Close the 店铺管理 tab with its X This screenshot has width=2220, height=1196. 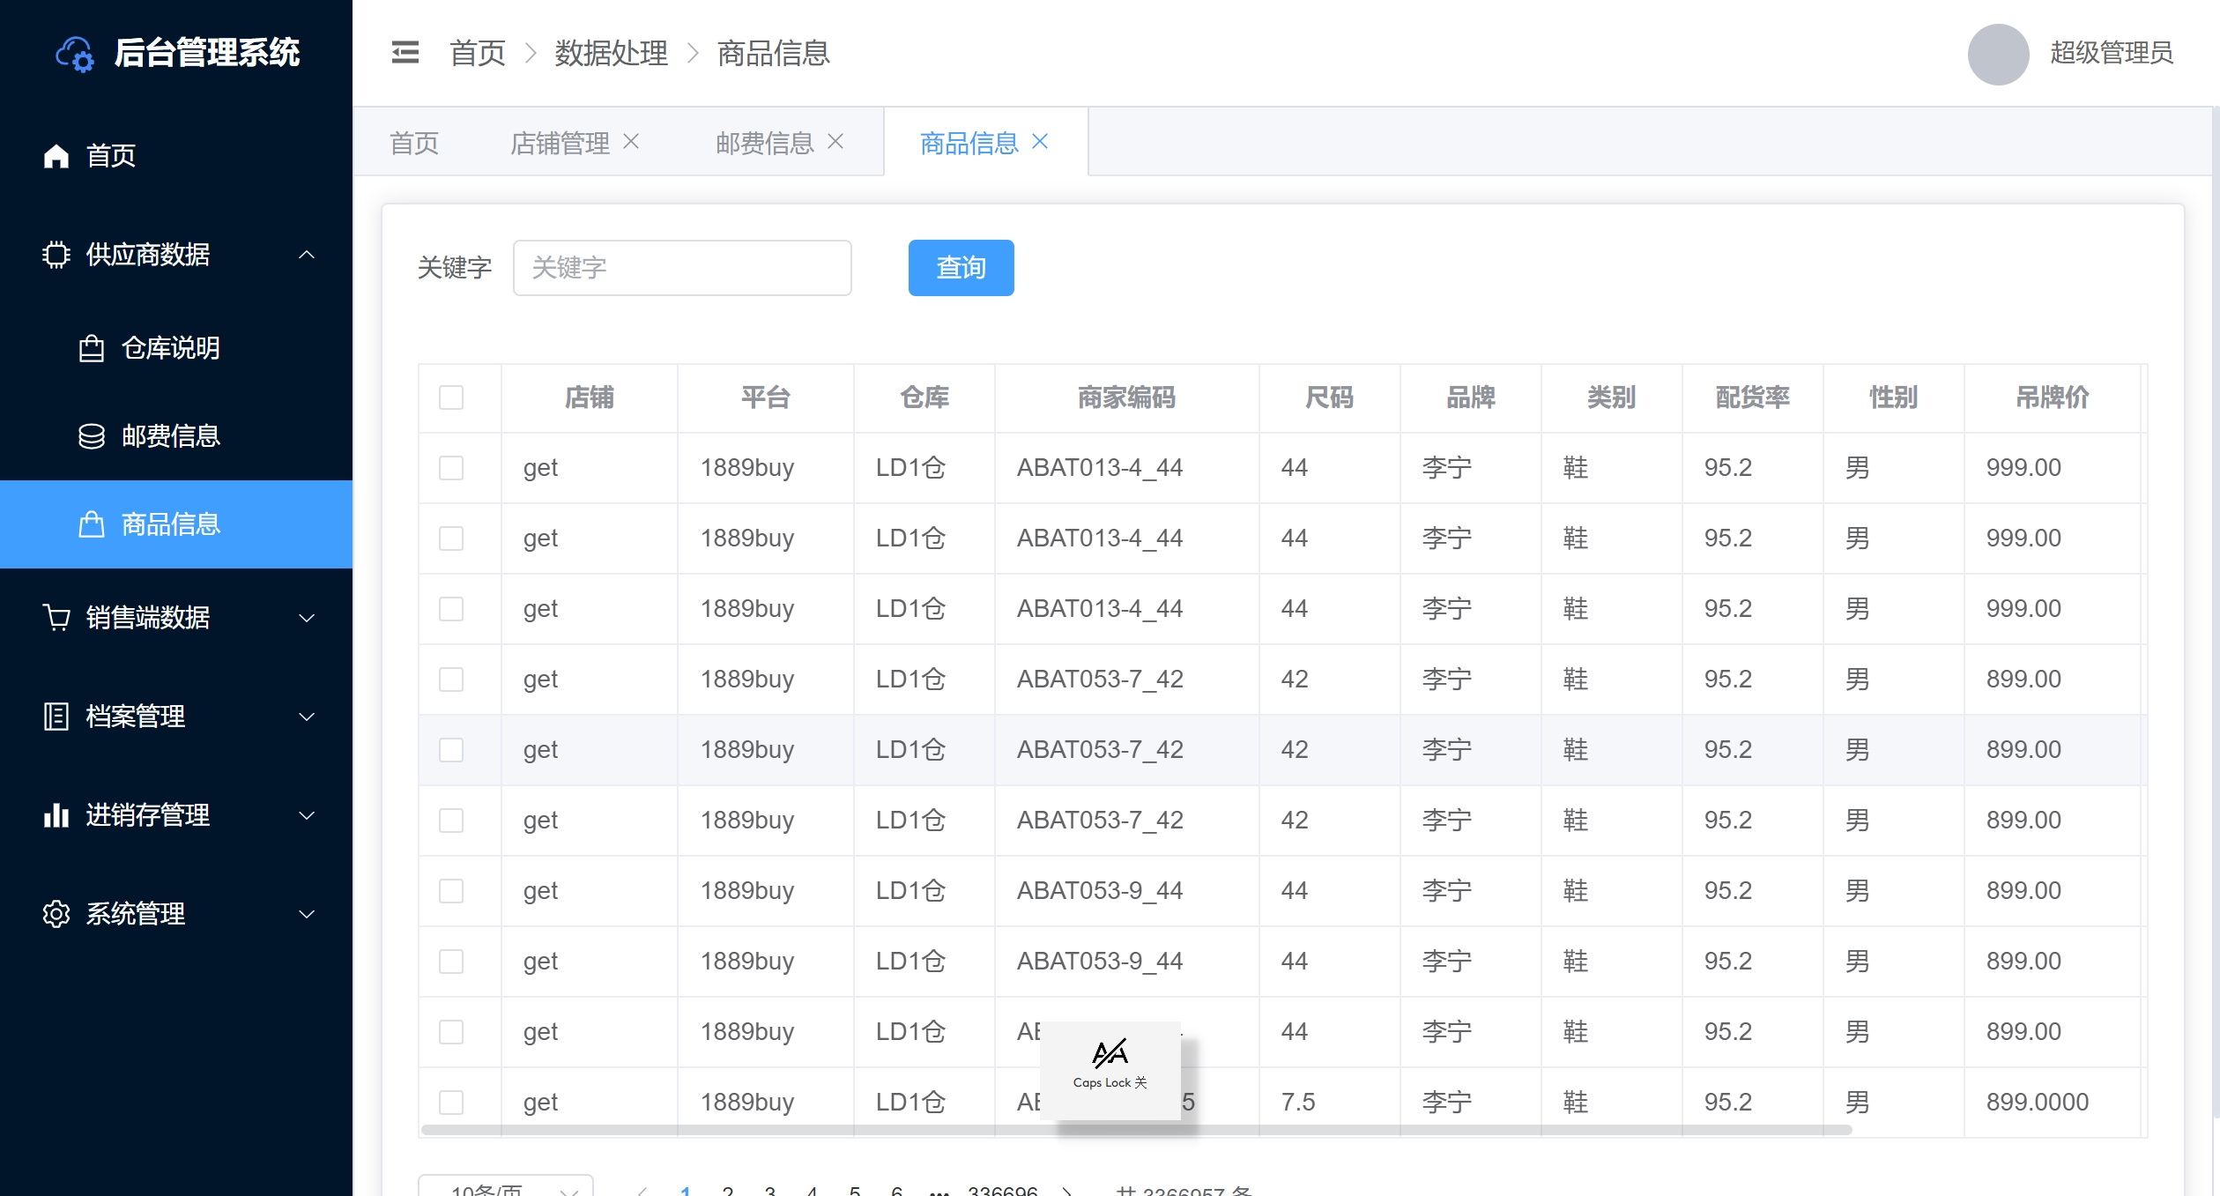(x=631, y=141)
